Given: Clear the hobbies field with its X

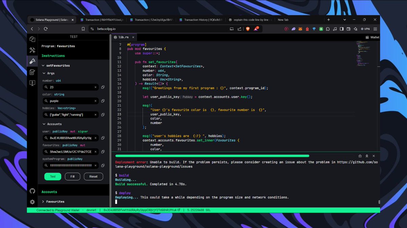Looking at the screenshot, I should coord(95,115).
